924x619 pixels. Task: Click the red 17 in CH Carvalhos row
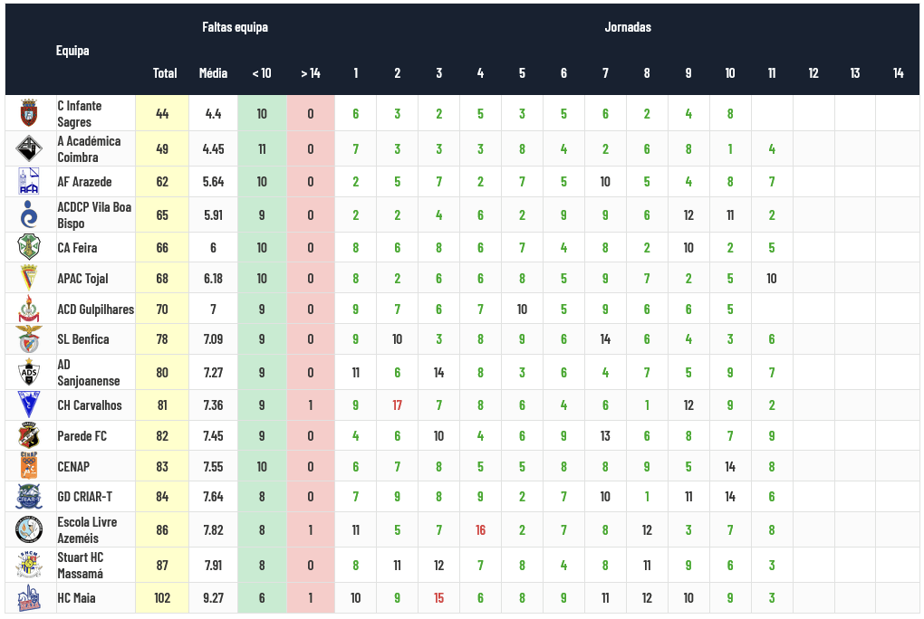397,405
